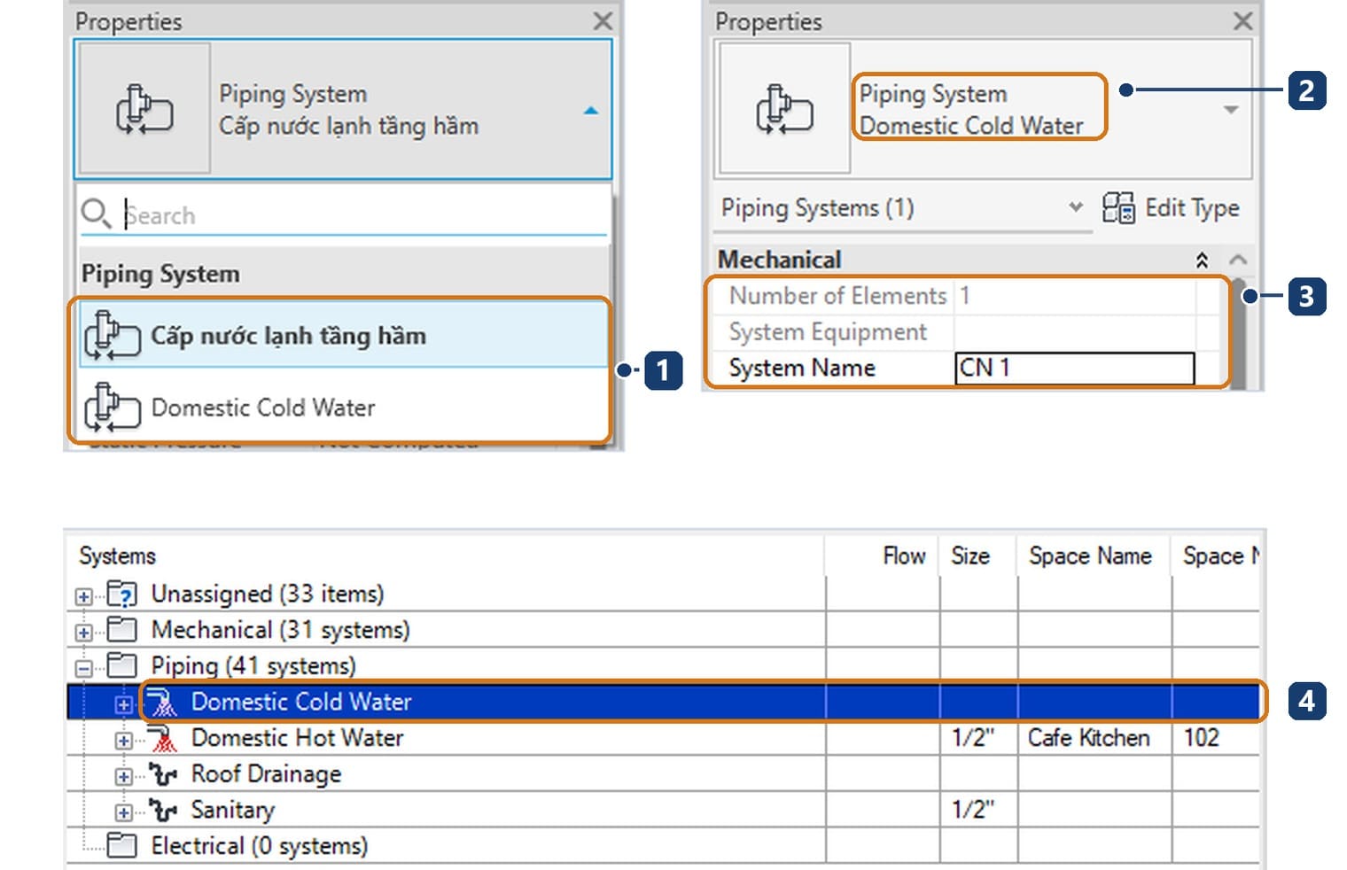Screen dimensions: 1347x870
Task: Select Domestic Cold Water in the dropdown list
Action: coord(343,408)
